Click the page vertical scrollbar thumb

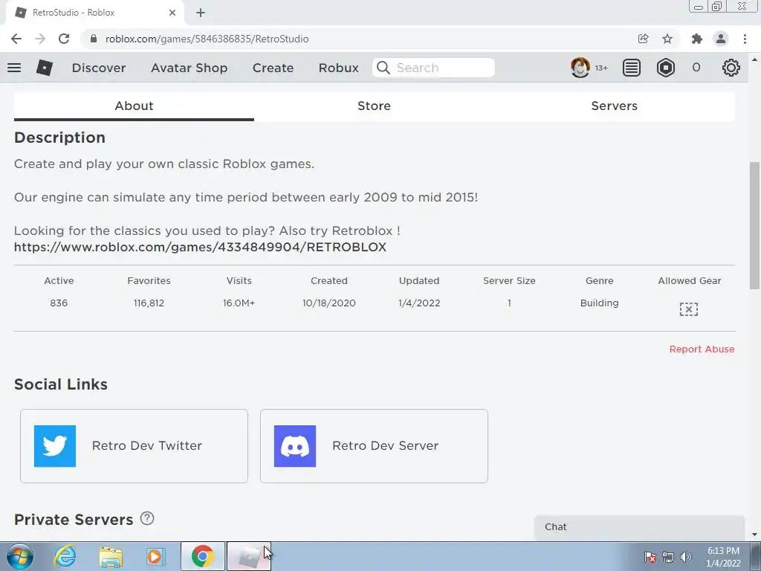pyautogui.click(x=755, y=225)
